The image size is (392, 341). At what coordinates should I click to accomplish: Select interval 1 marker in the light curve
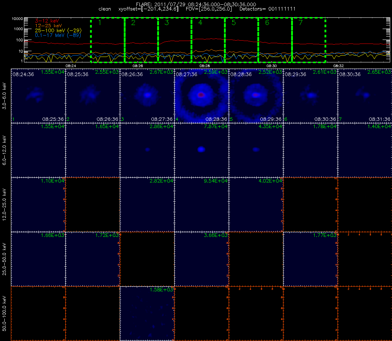coord(100,22)
